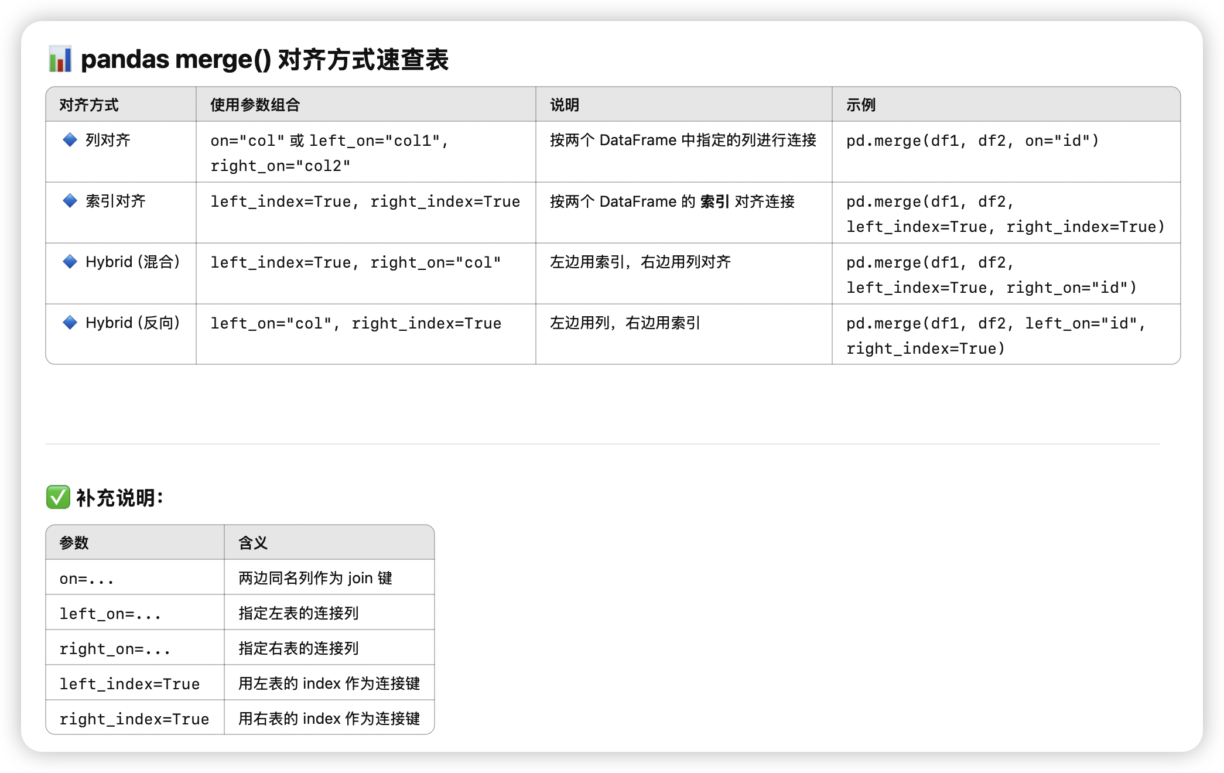1224x773 pixels.
Task: Click meaning 用右表的 index 作为连接键
Action: coord(329,719)
